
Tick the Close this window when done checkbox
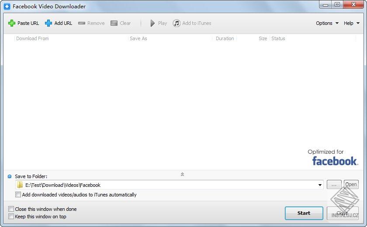(x=11, y=209)
